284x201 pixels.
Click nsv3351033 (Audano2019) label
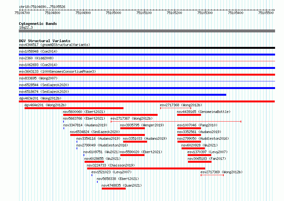pos(145,138)
